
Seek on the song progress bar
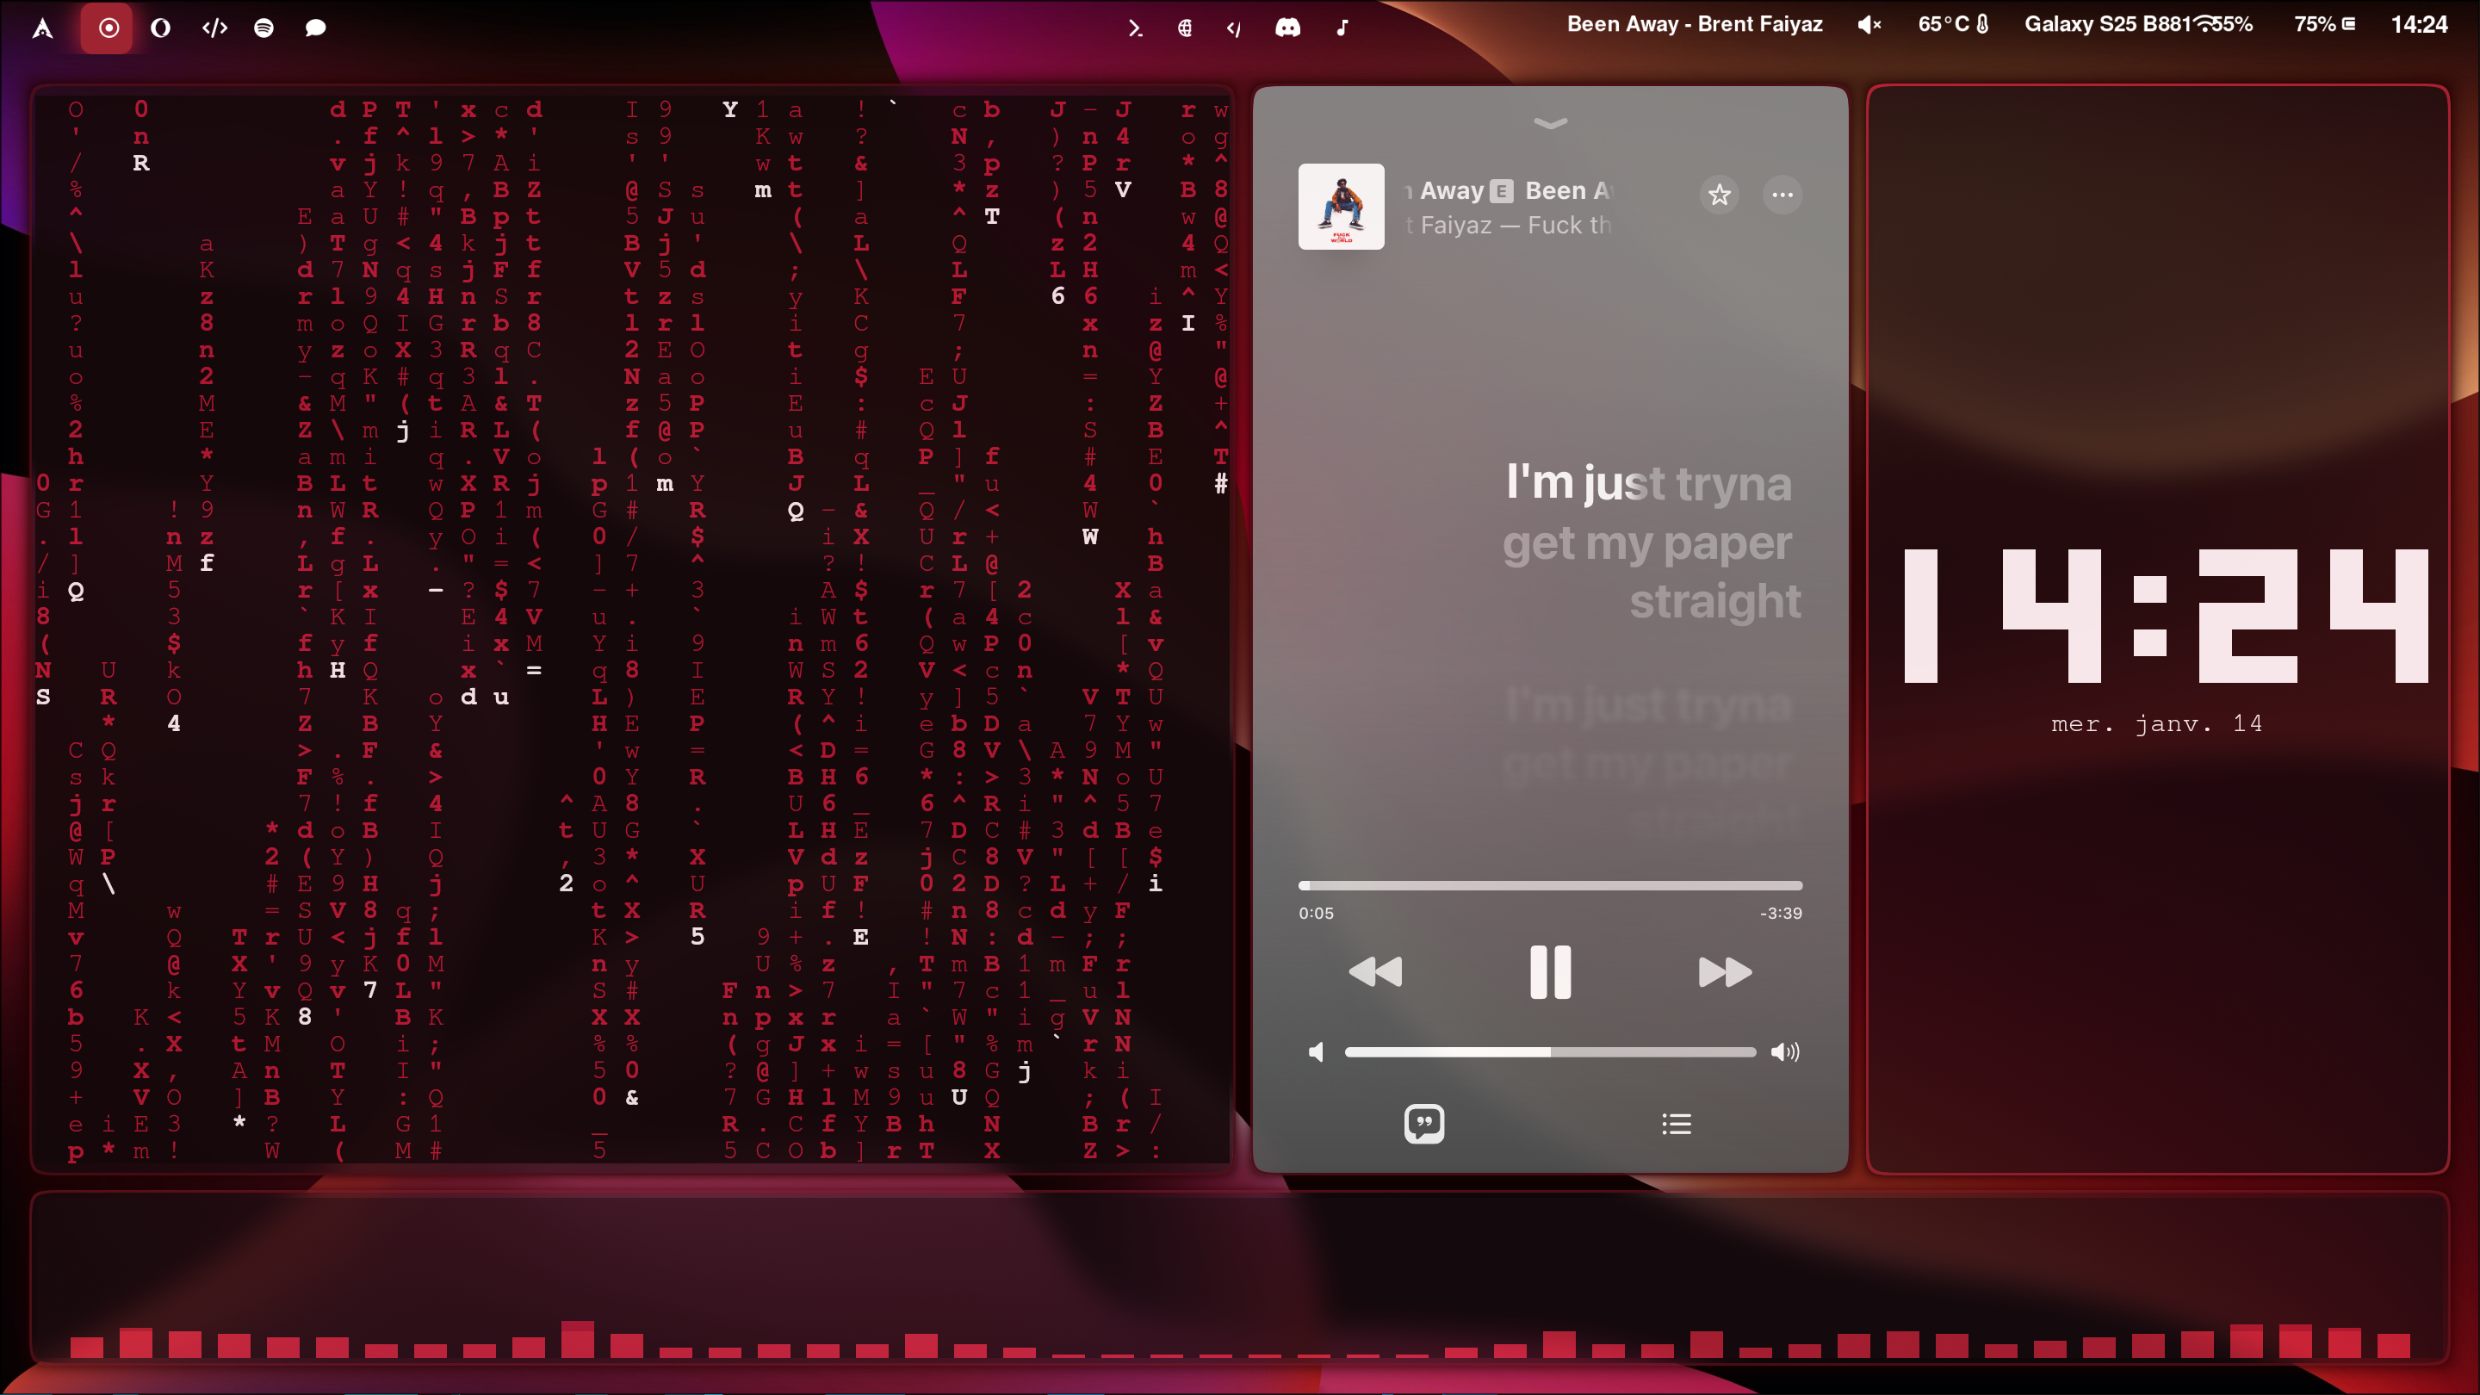1550,884
